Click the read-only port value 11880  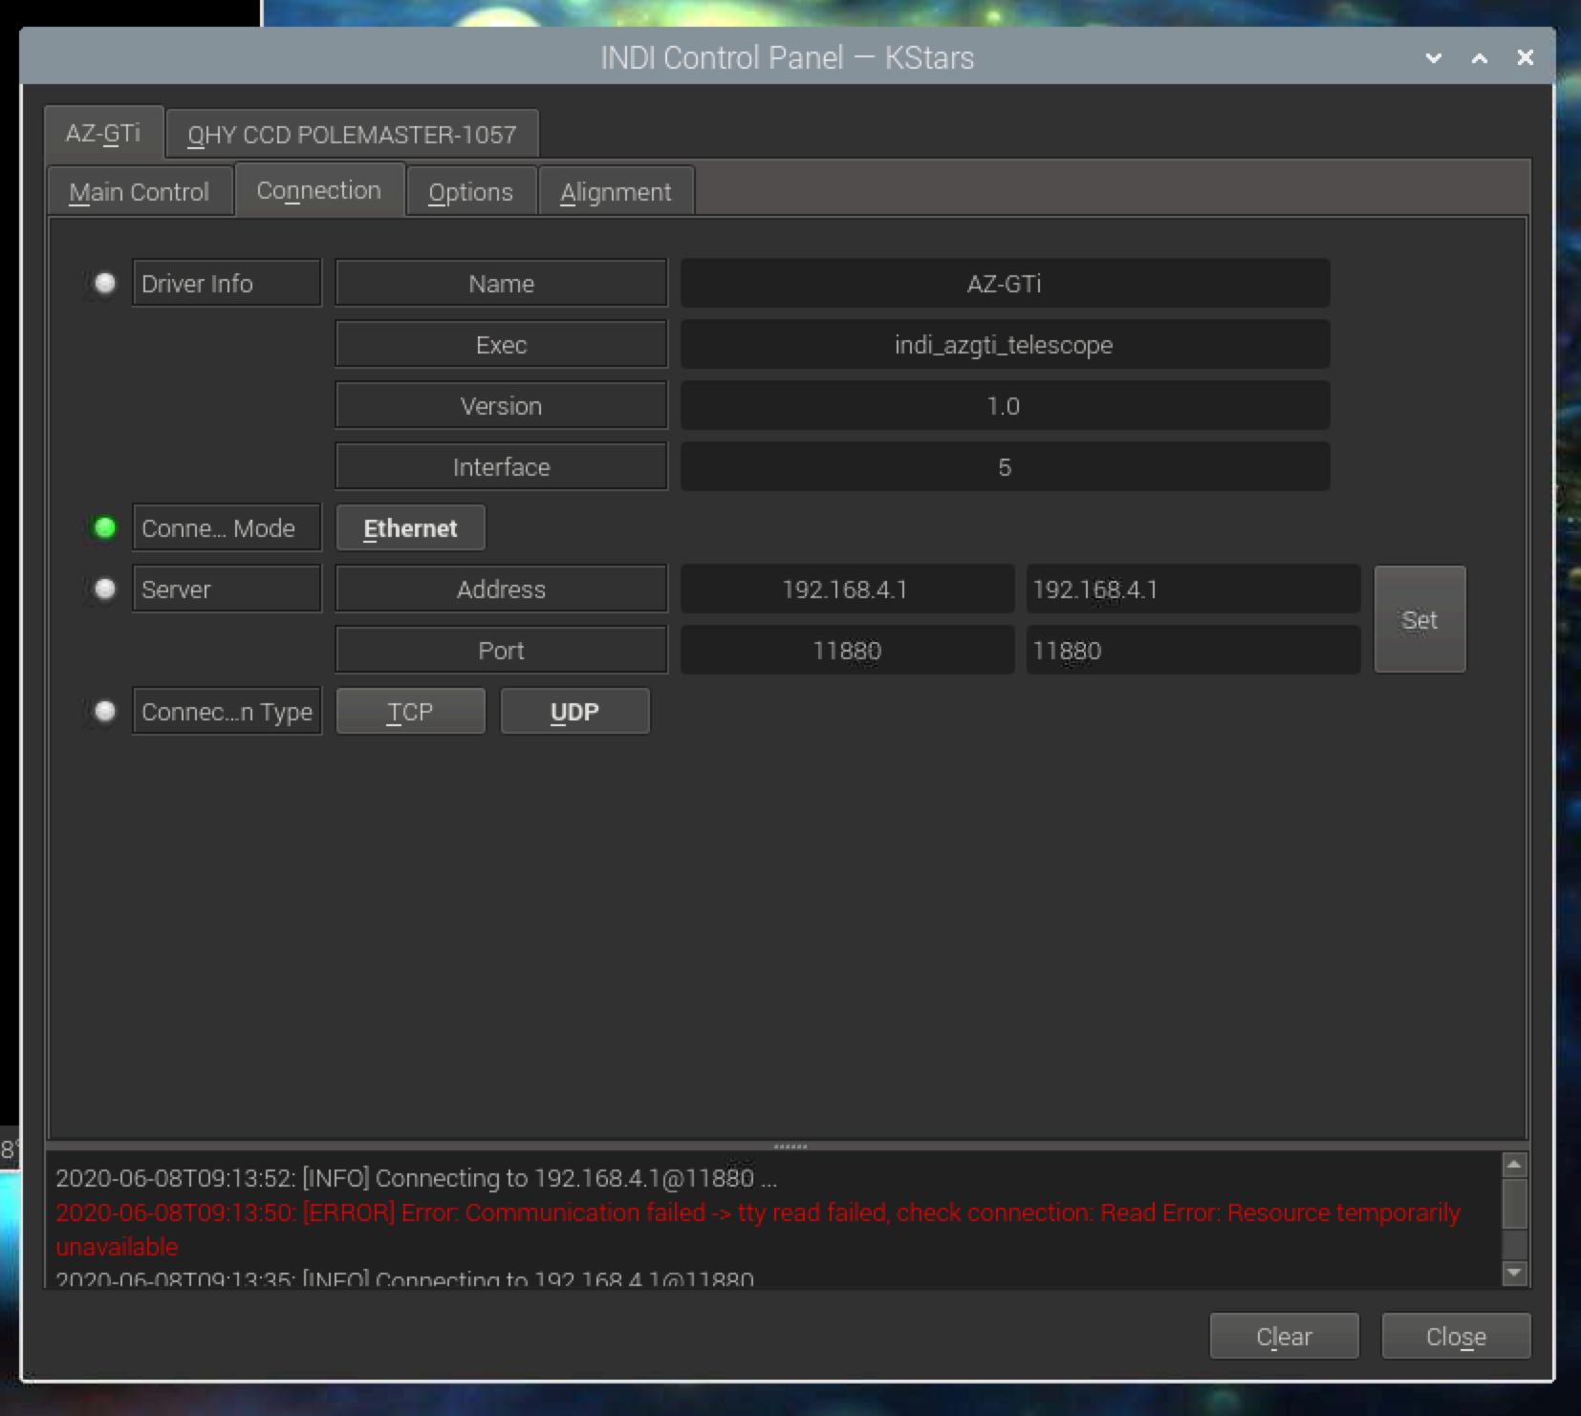[x=847, y=651]
